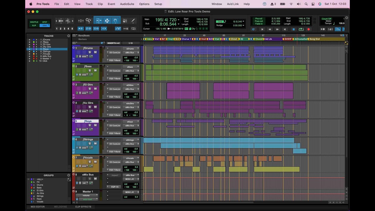The image size is (375, 211).
Task: Open the Nudge value dropdown arrow
Action: click(x=243, y=25)
